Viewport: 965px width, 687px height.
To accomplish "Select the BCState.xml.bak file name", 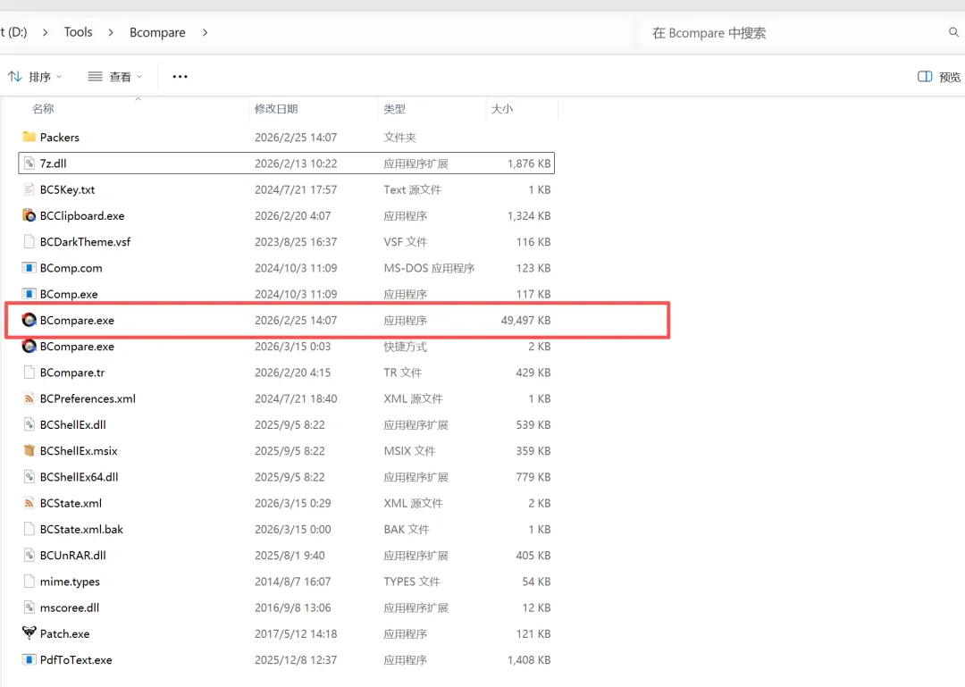I will point(81,530).
